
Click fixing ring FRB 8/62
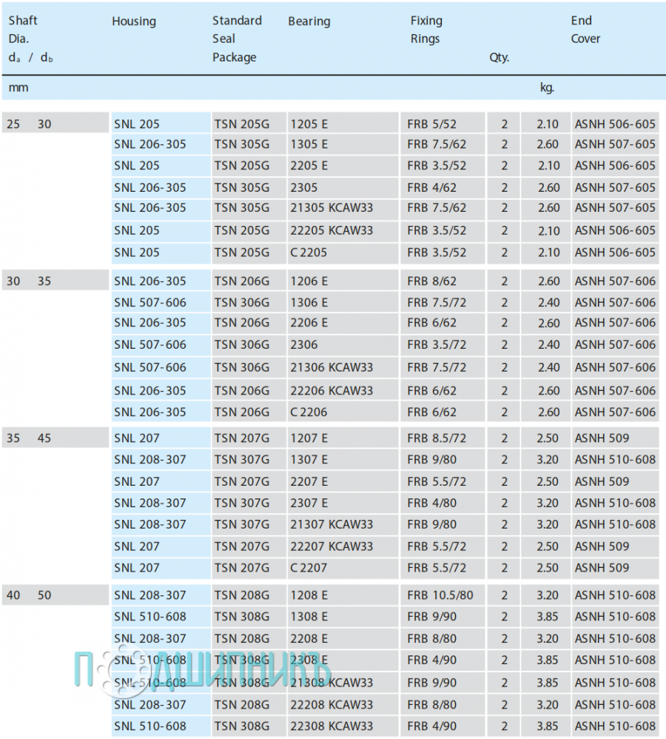point(432,281)
